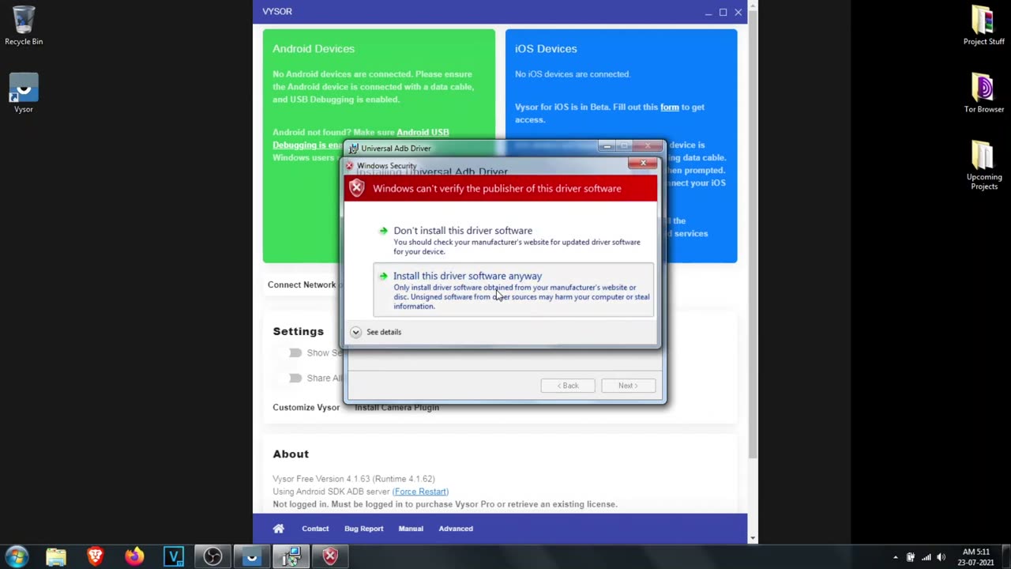Viewport: 1011px width, 569px height.
Task: Open File Explorer from the taskbar
Action: (56, 556)
